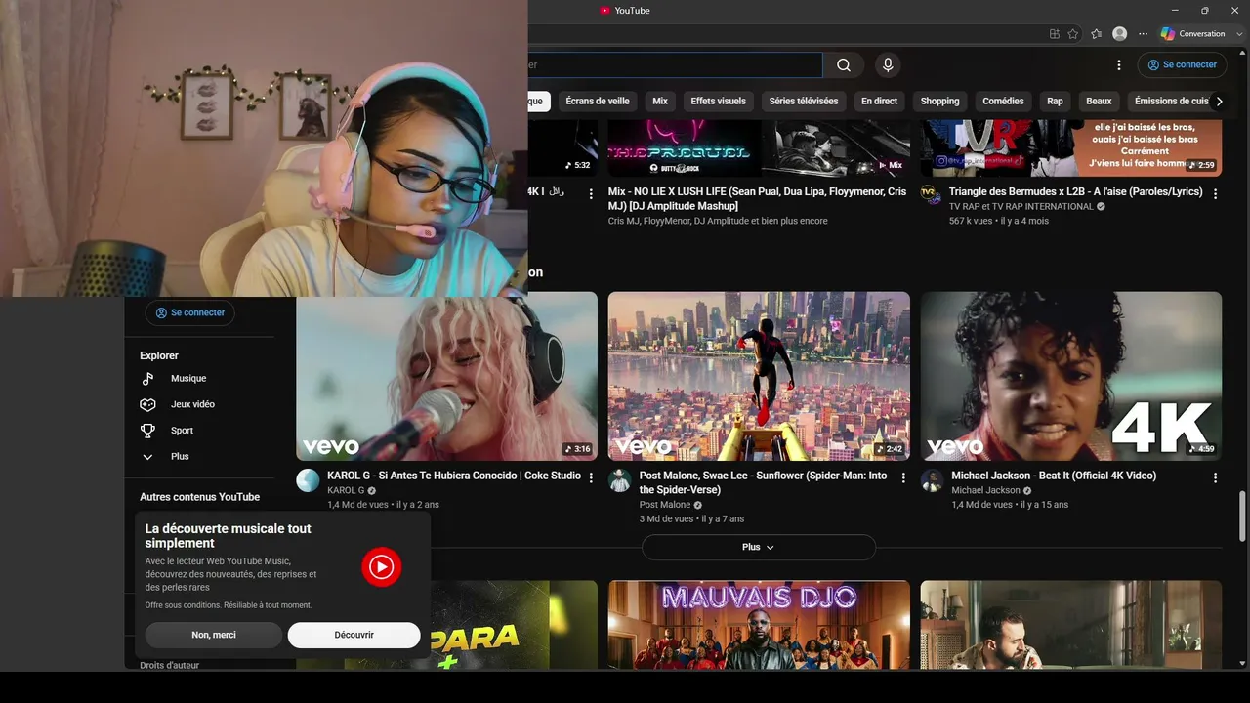This screenshot has height=703, width=1250.
Task: Select the Mix category chip
Action: click(660, 102)
